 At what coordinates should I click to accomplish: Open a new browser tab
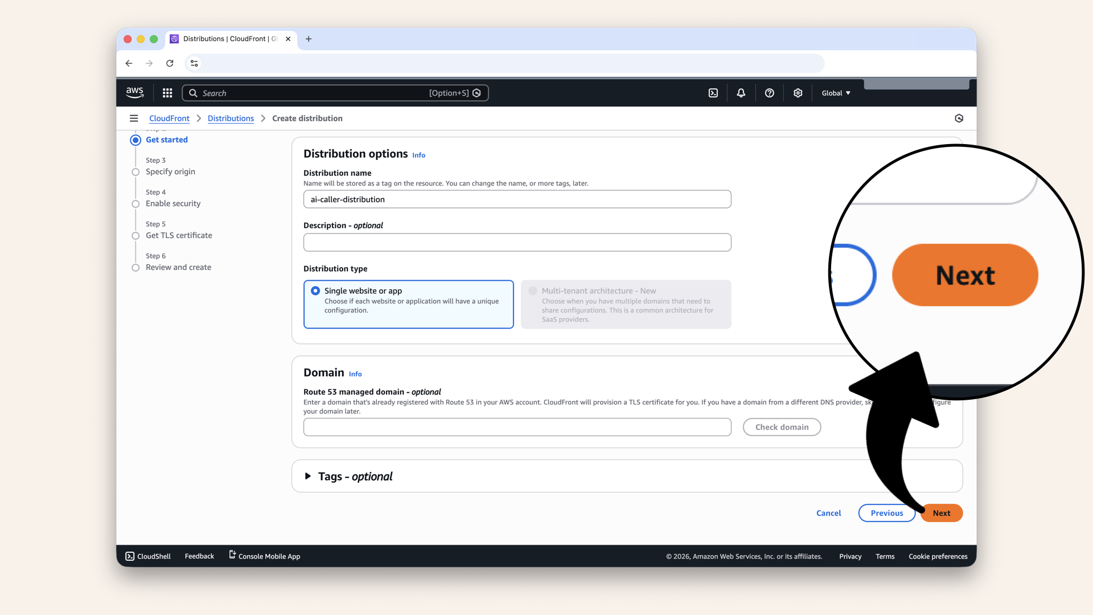pos(309,39)
